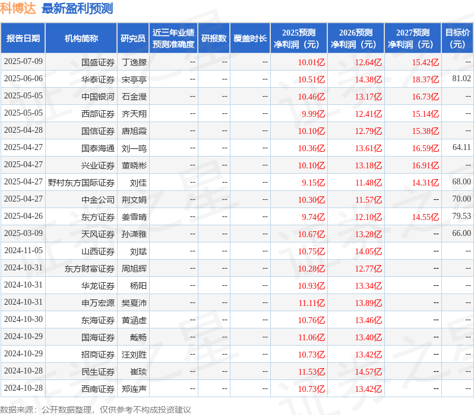
Task: Click target price 66.00
Action: (462, 234)
